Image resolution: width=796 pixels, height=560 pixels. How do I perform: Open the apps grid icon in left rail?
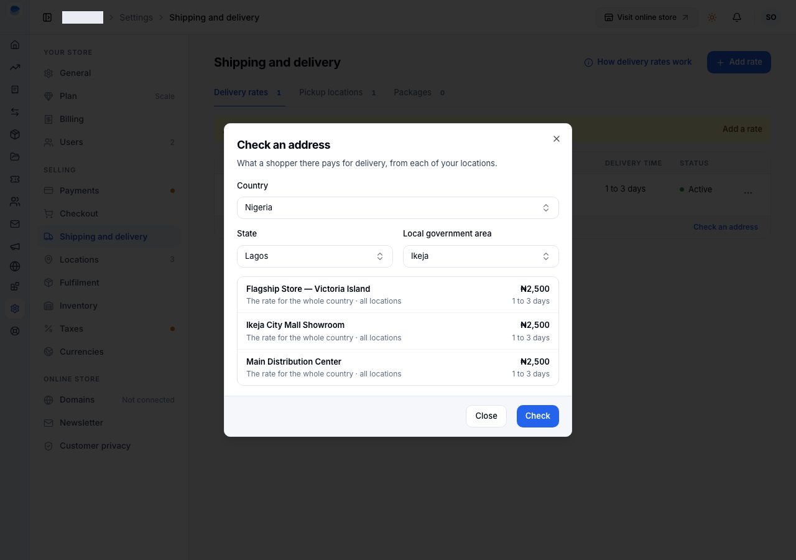[15, 286]
